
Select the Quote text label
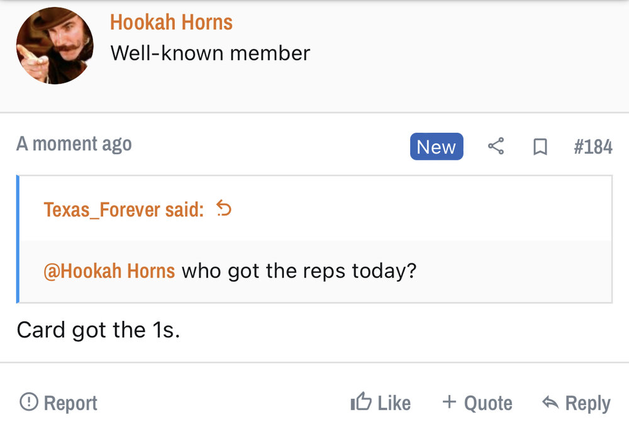[488, 403]
